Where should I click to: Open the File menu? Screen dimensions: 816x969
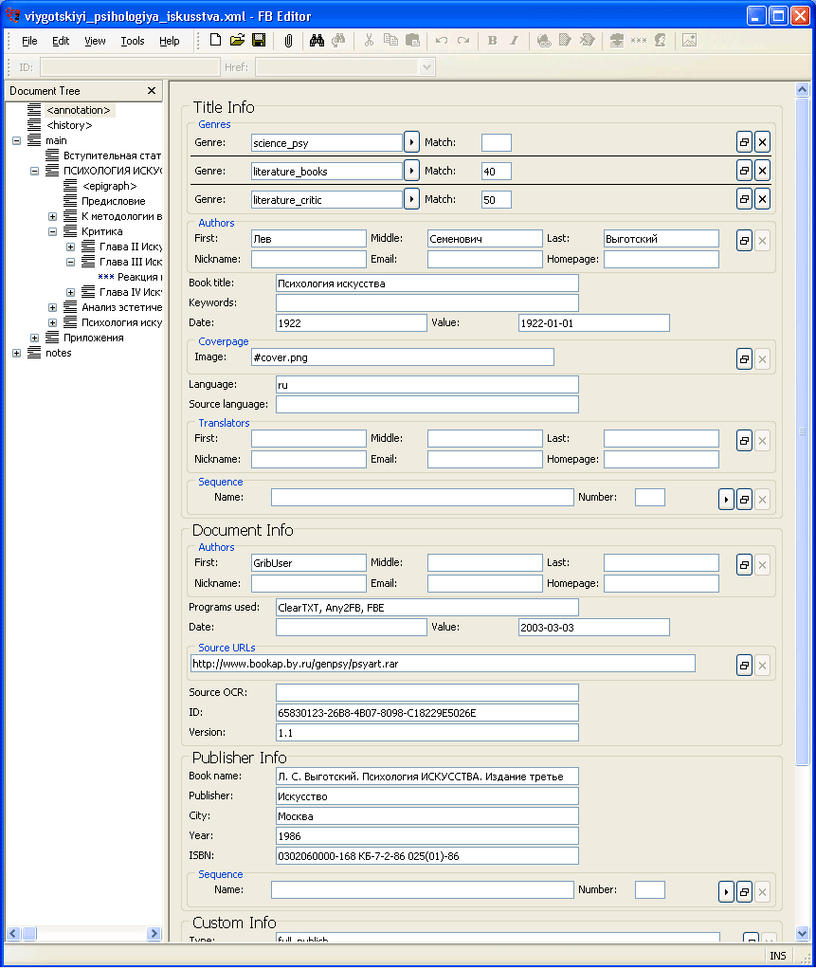click(x=29, y=41)
